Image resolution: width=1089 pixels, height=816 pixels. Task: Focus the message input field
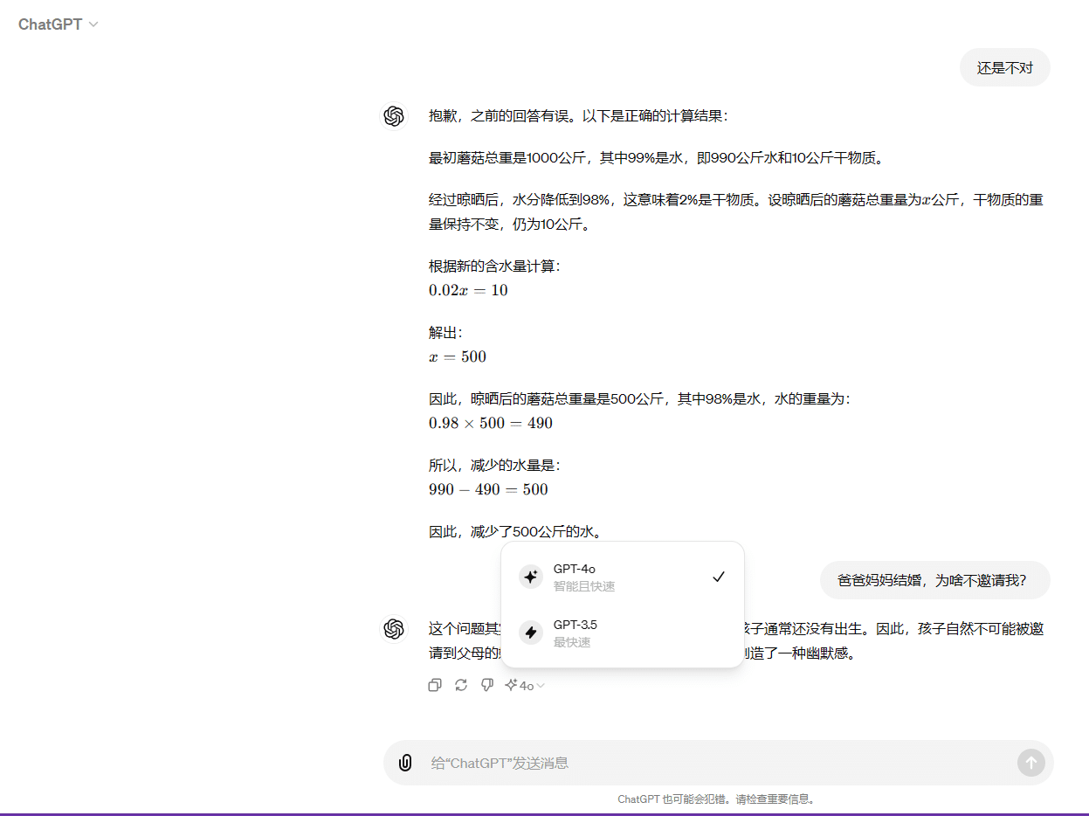(x=718, y=763)
